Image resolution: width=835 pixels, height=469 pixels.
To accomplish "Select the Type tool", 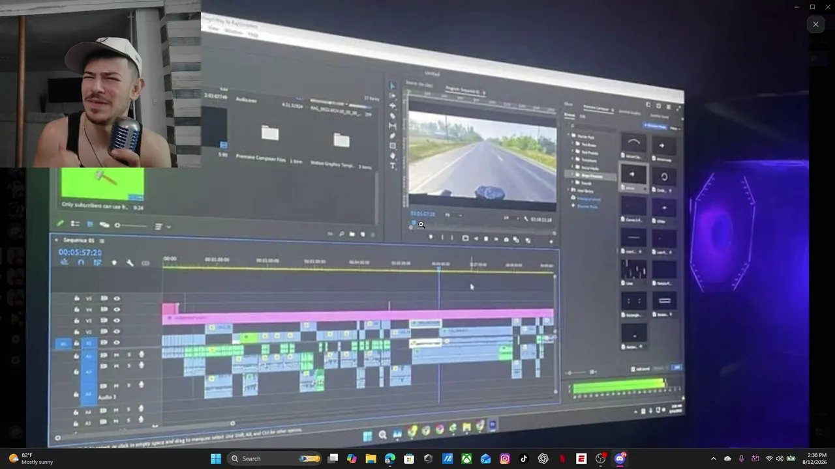I will (x=393, y=166).
